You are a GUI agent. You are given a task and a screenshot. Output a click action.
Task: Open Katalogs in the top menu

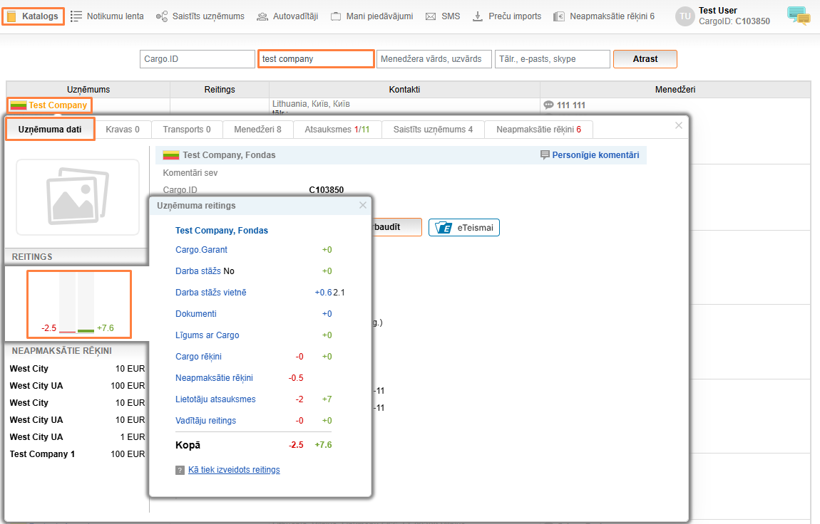coord(34,16)
